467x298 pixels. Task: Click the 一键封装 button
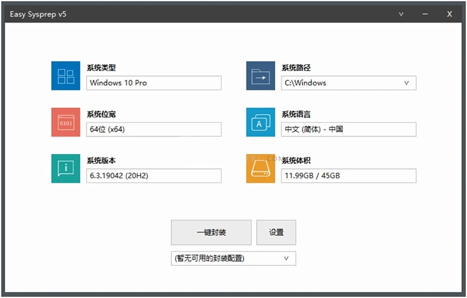[211, 233]
